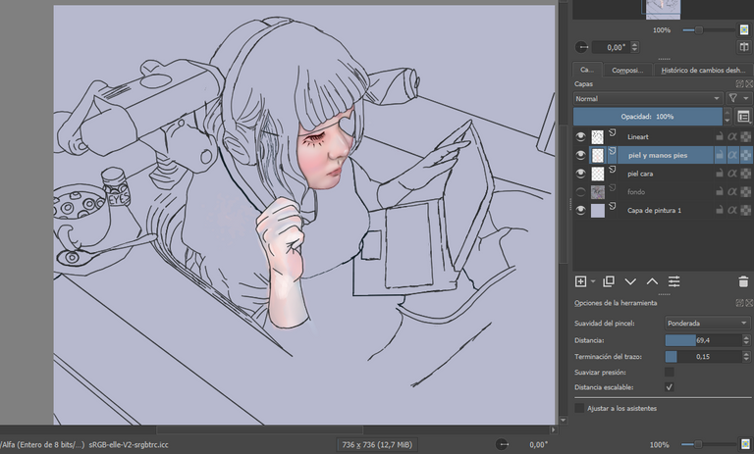The image size is (754, 454).
Task: Open the layer properties sliders icon
Action: 674,281
